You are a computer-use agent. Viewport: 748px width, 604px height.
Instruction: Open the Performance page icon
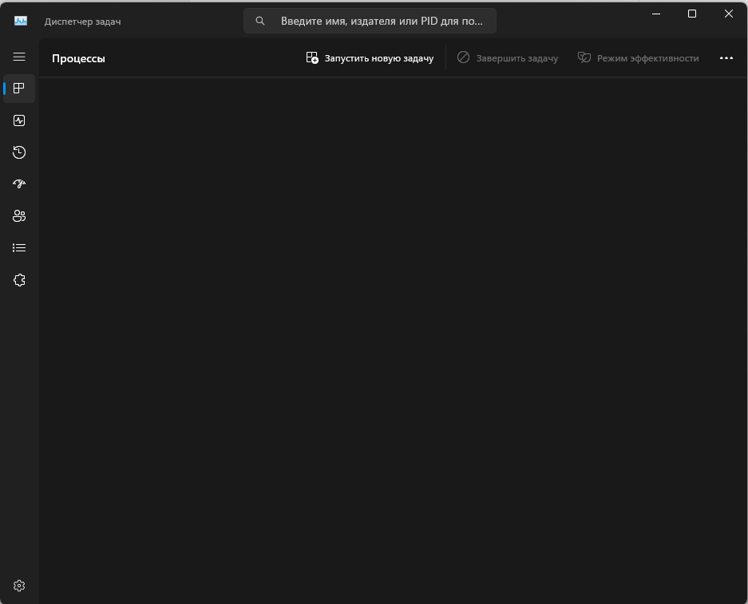point(19,120)
